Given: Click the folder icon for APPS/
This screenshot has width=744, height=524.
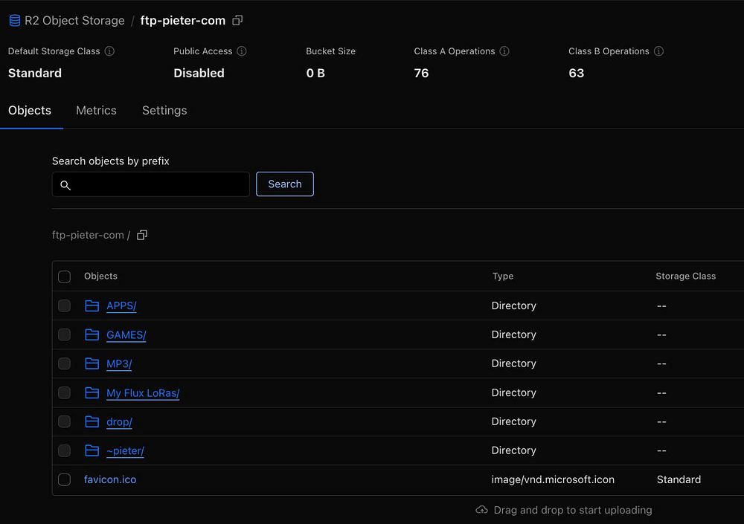Looking at the screenshot, I should (92, 305).
